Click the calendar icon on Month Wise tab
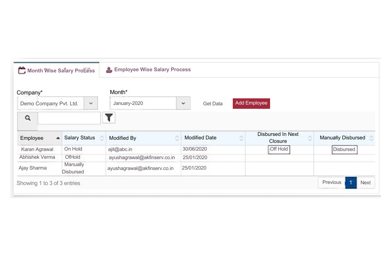388x259 pixels. pyautogui.click(x=22, y=70)
